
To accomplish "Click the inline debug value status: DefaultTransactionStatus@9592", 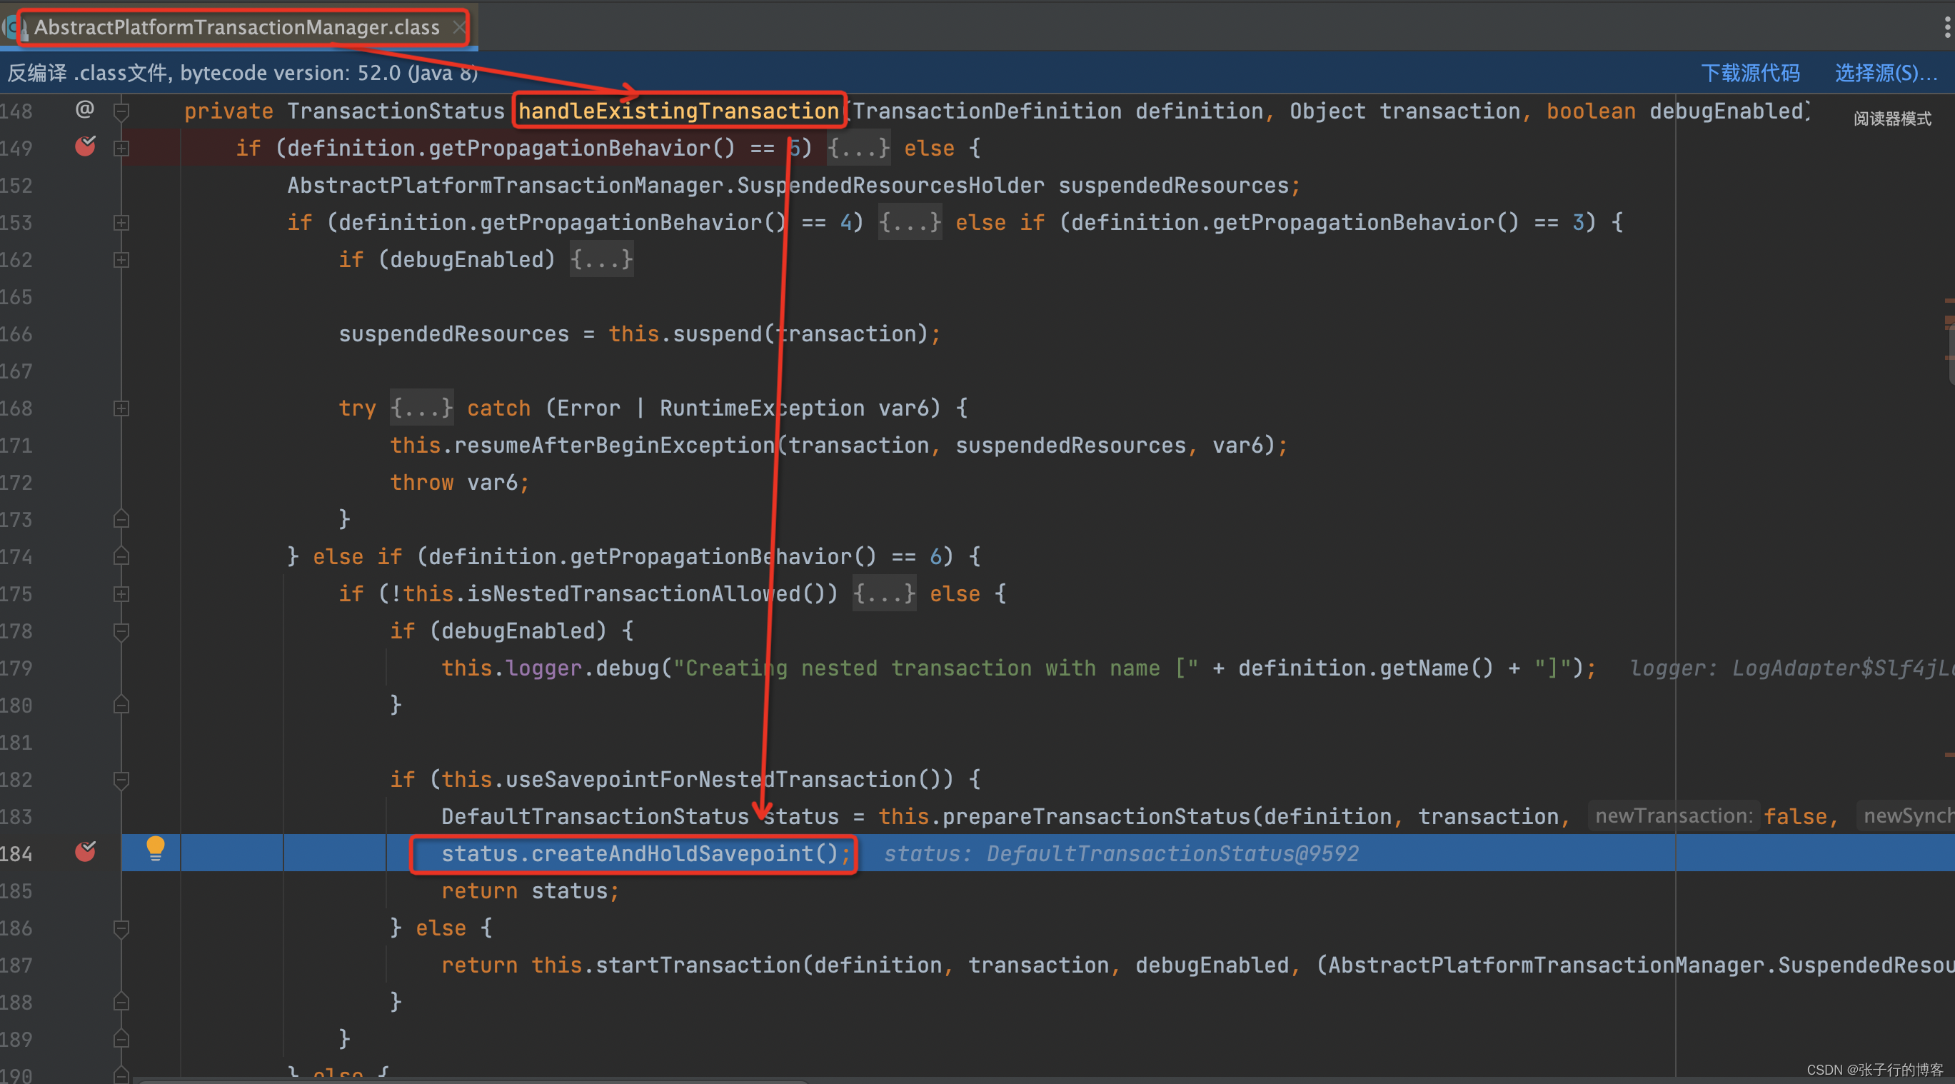I will (1121, 854).
